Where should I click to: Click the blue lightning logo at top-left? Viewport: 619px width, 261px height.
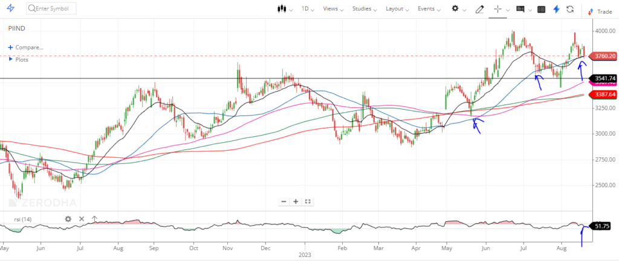11,8
